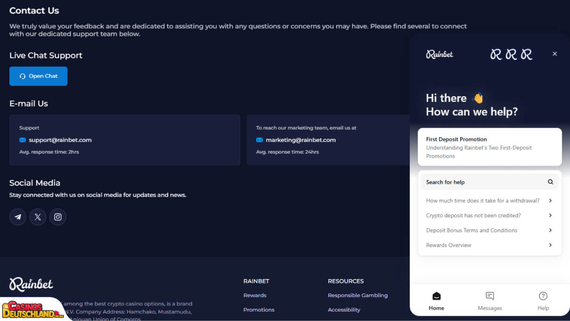Click the 'RESOURCES' footer column heading
Image resolution: width=570 pixels, height=321 pixels.
click(346, 281)
